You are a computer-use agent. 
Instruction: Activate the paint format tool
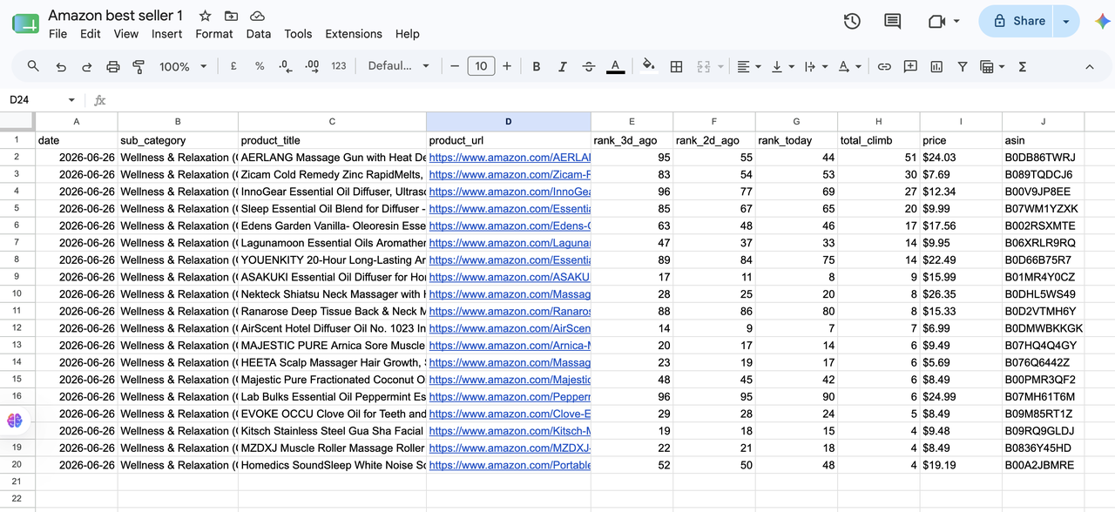[x=139, y=66]
